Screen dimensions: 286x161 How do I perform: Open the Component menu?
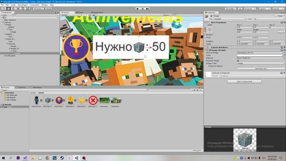click(x=34, y=5)
